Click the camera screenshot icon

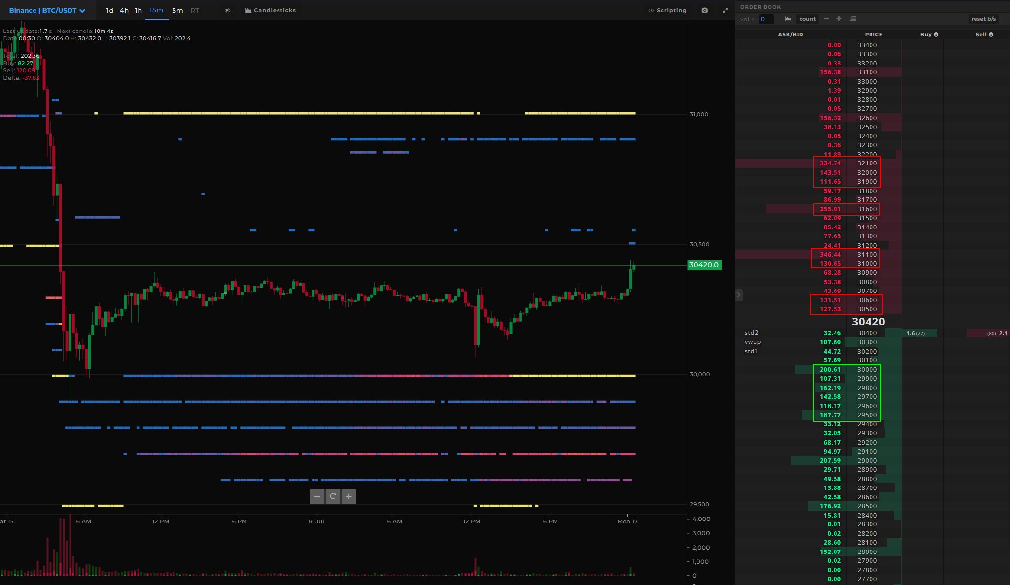(705, 10)
